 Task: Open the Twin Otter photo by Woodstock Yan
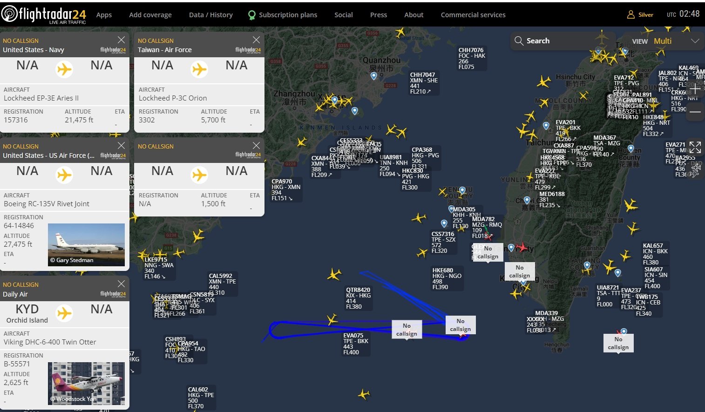(x=86, y=383)
